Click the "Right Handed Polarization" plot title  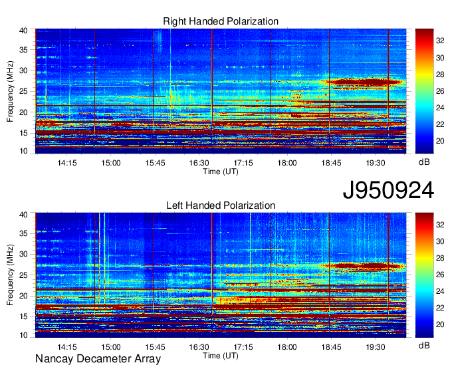(221, 21)
